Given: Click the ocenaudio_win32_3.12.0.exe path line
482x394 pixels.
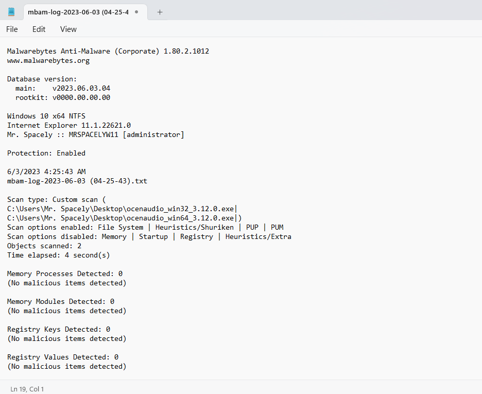Looking at the screenshot, I should pos(122,209).
